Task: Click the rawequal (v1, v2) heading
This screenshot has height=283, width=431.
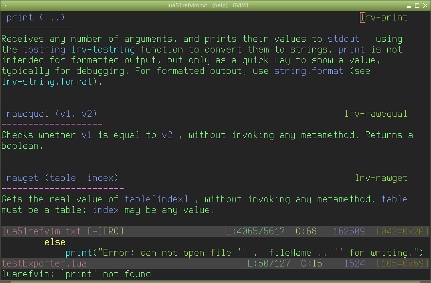Action: tap(52, 114)
